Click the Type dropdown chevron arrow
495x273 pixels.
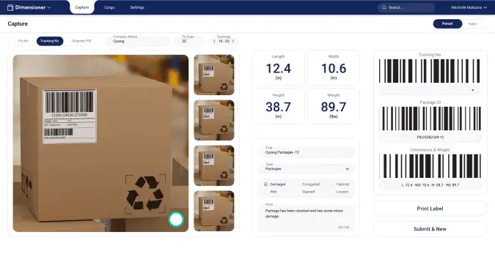click(x=348, y=169)
